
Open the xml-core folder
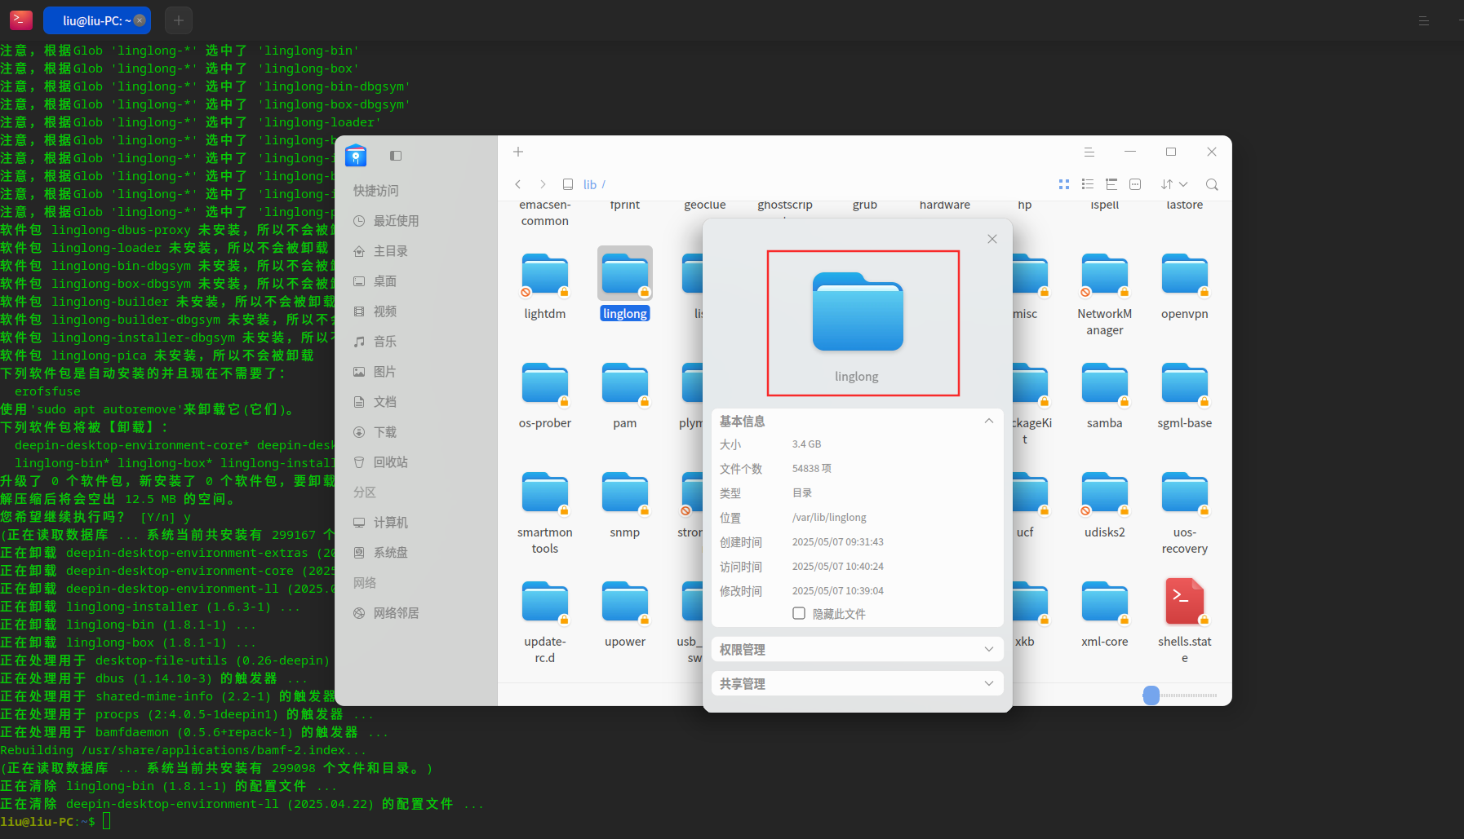coord(1104,603)
